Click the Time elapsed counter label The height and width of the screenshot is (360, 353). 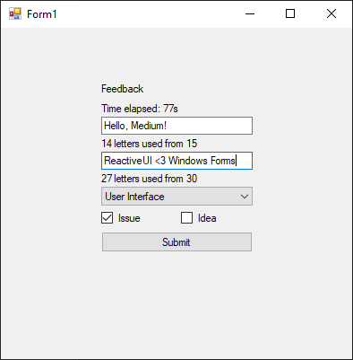point(140,109)
